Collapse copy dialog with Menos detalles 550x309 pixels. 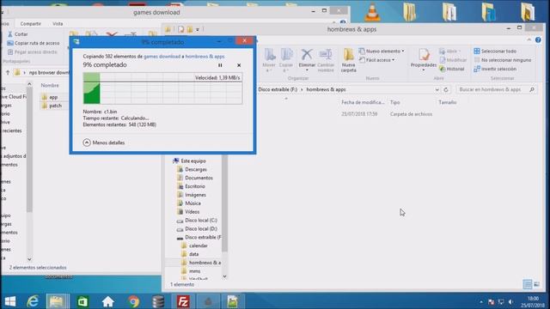(x=104, y=142)
